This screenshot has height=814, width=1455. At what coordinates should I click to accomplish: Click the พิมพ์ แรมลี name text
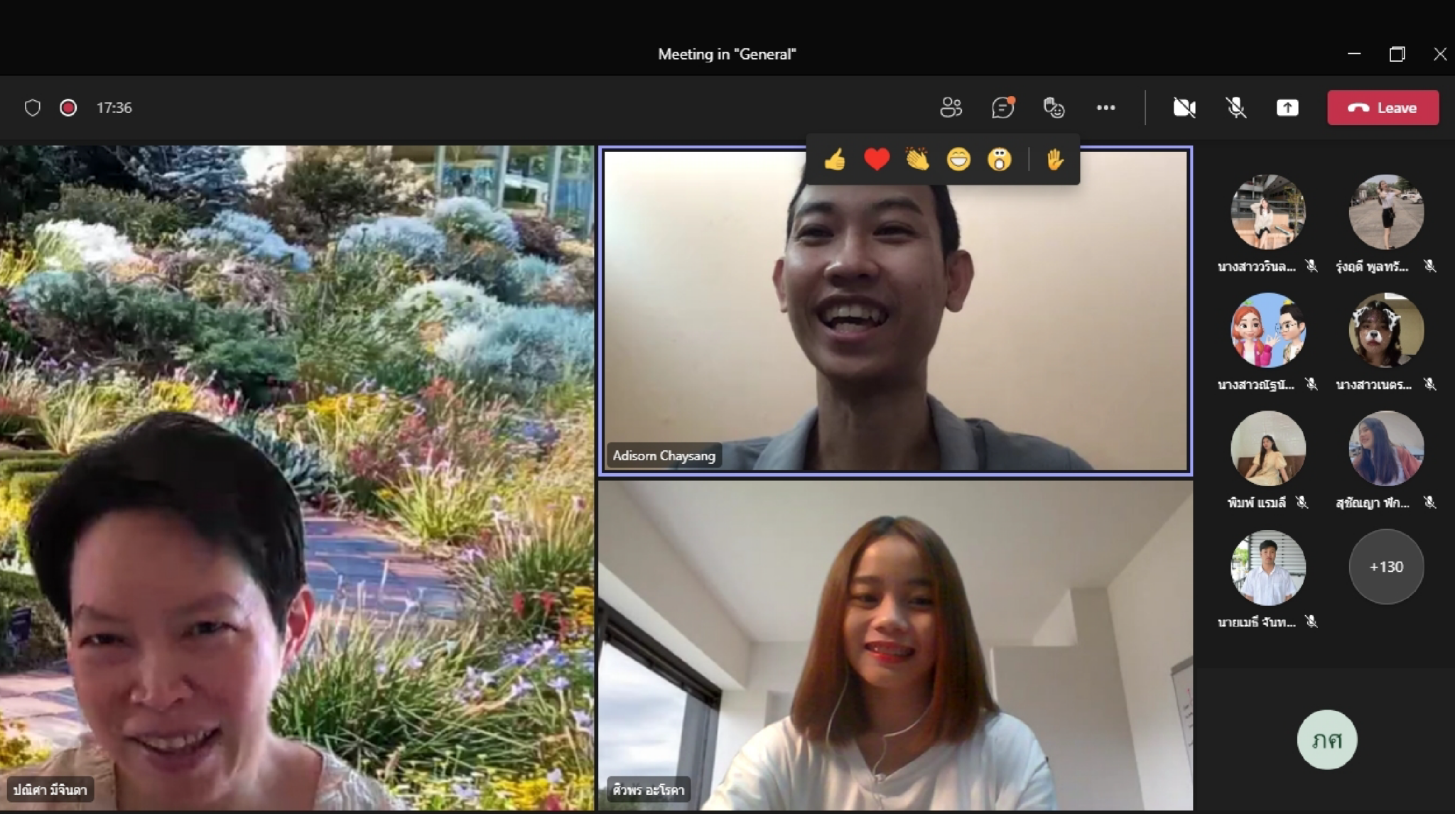(x=1256, y=502)
